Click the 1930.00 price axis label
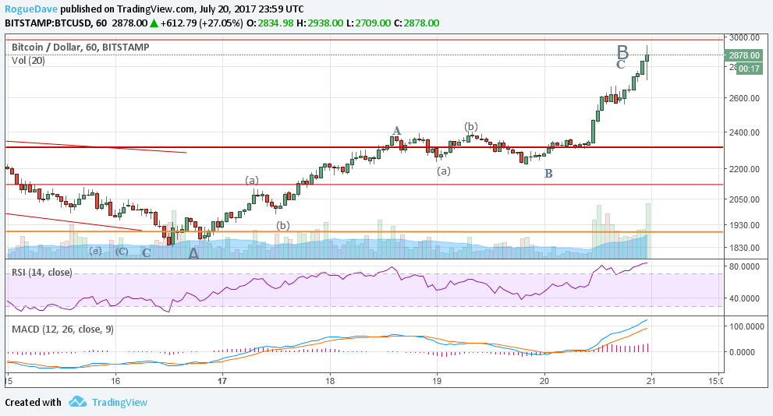This screenshot has height=416, width=773. 744,225
